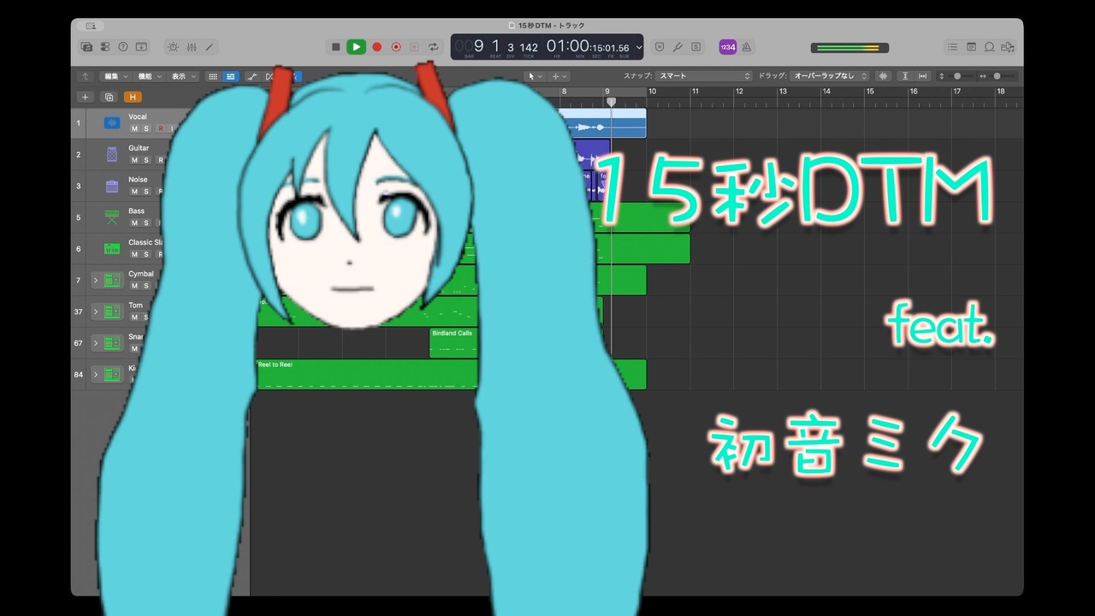The image size is (1095, 616).
Task: Adjust the vertical zoom slider
Action: 957,76
